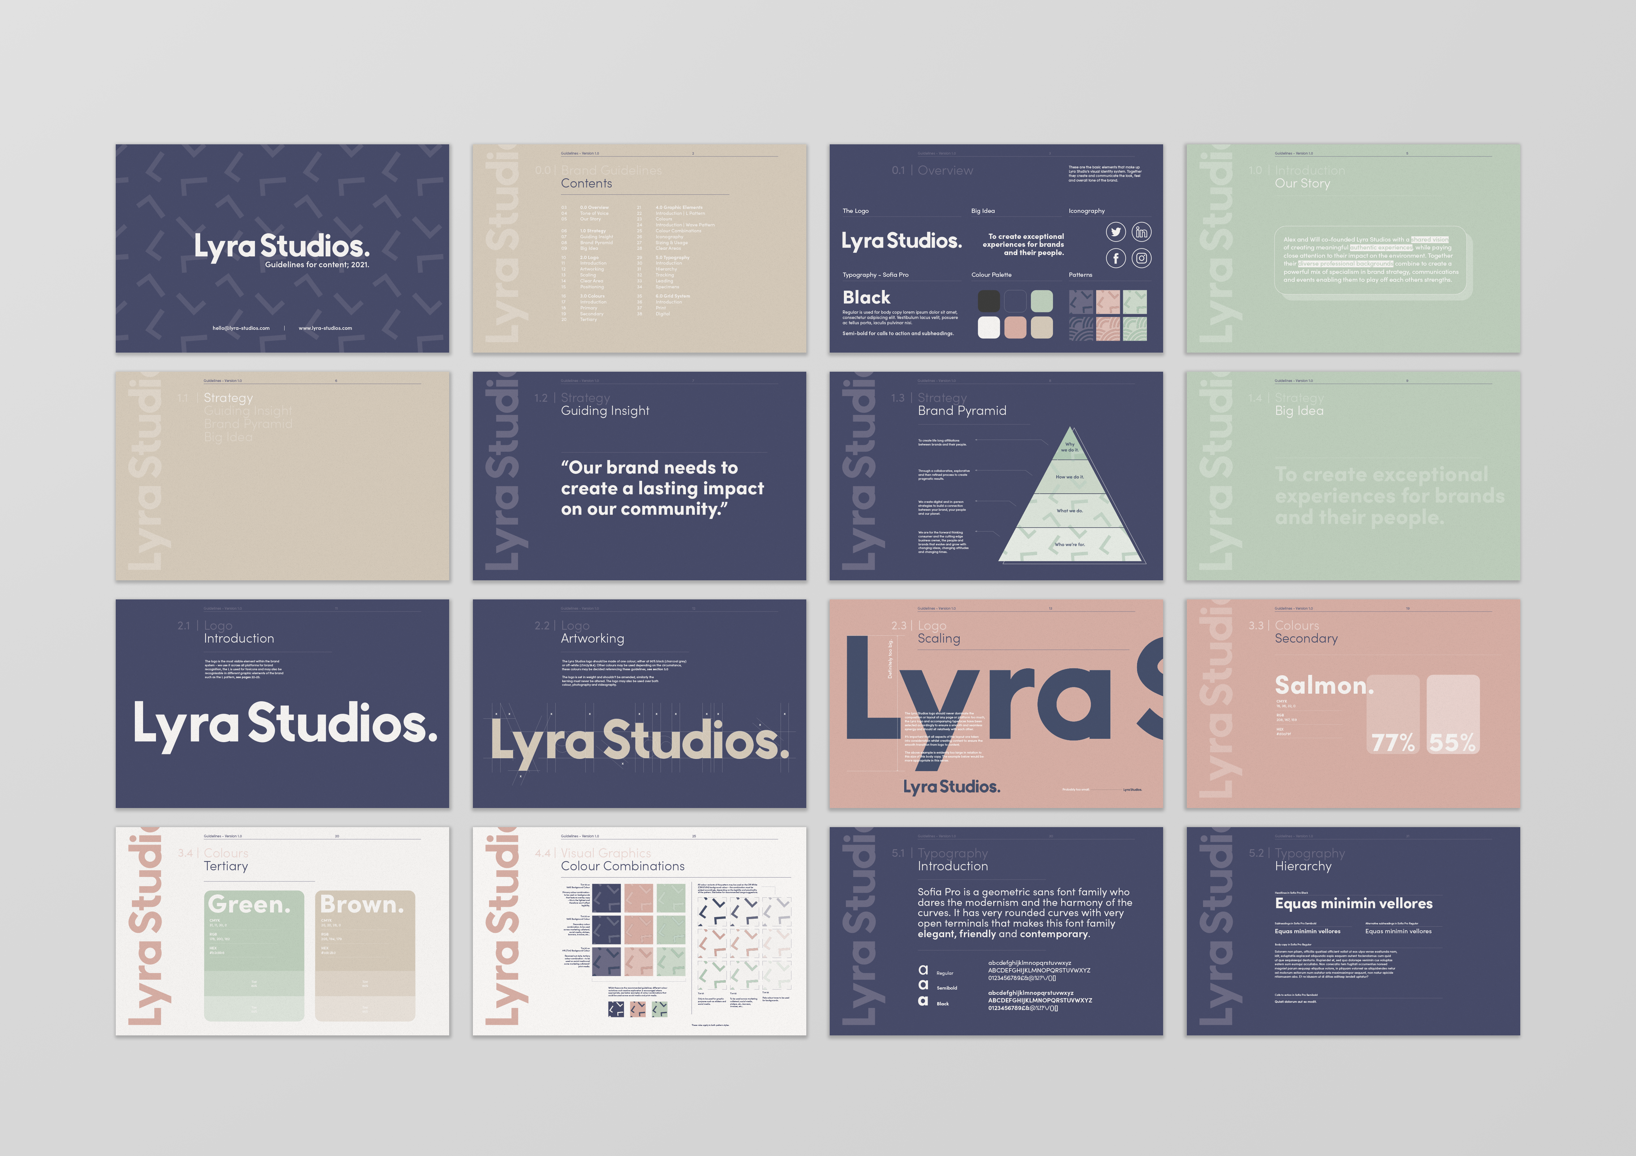Pick the white colour palette swatch

988,328
